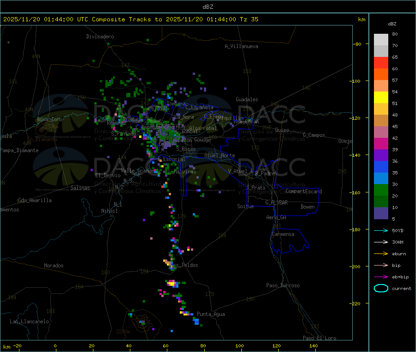
Task: Click the 'Paso_El_Loro' map label
Action: coord(319,338)
